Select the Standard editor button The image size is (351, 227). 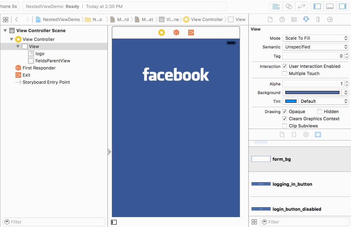click(276, 6)
